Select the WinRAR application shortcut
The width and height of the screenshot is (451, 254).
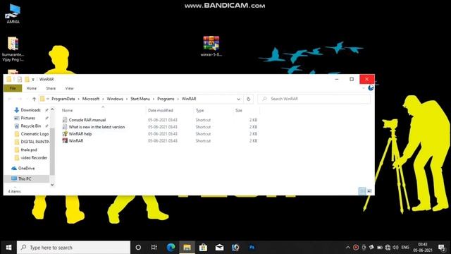click(76, 141)
